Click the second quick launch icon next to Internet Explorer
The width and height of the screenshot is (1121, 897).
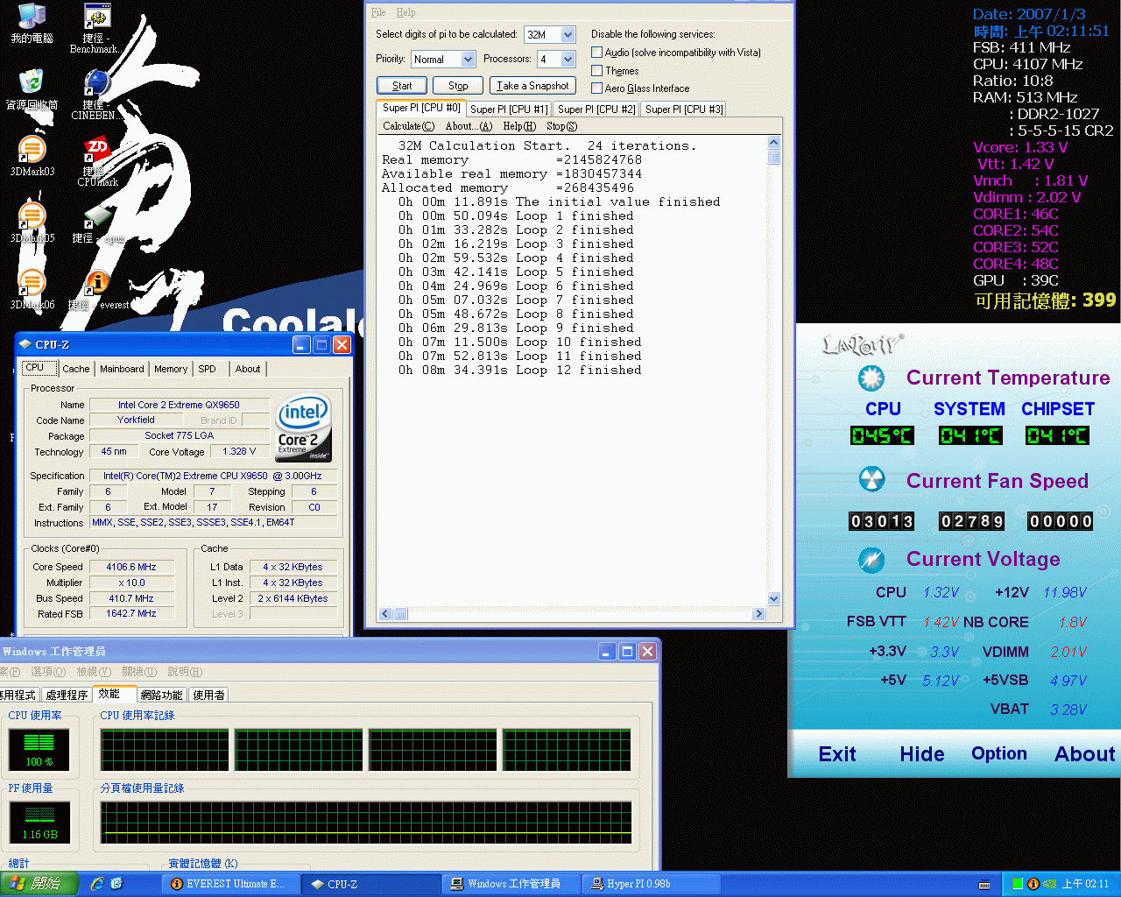(x=116, y=884)
